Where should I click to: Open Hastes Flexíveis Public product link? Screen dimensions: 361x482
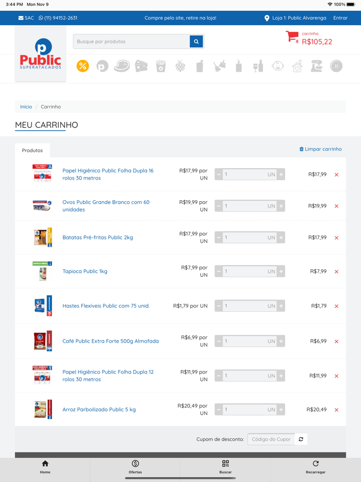(x=106, y=306)
